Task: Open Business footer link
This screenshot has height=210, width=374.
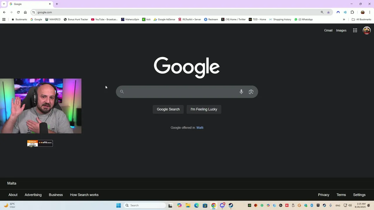Action: [56, 195]
